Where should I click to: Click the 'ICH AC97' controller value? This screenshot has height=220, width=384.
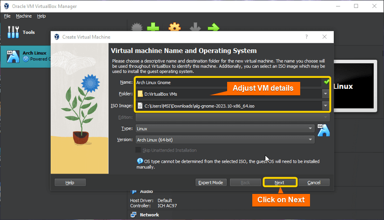(x=167, y=206)
